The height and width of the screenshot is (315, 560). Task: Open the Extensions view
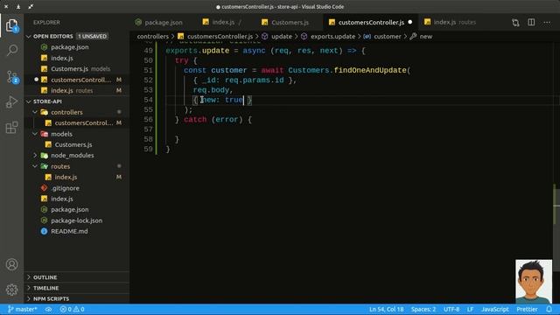11,127
